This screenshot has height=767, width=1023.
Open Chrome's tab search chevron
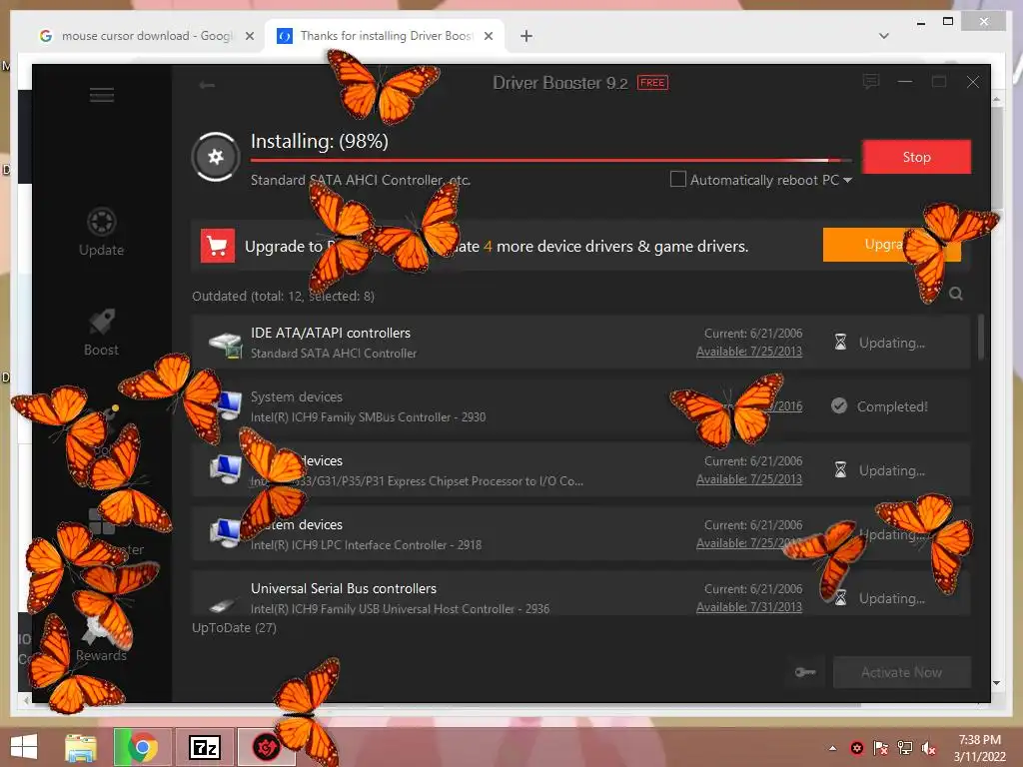tap(884, 36)
